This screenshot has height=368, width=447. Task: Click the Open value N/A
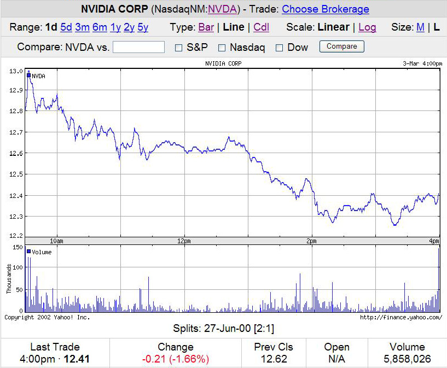tap(336, 359)
